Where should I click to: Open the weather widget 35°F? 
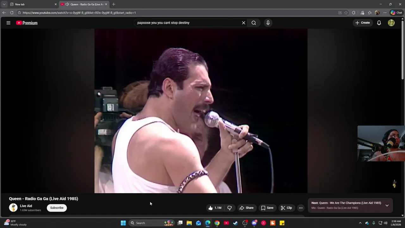(15, 223)
